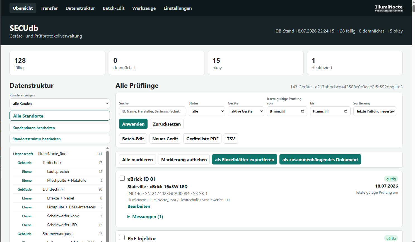Tick the checkbox for xBrick ID 01

click(122, 178)
